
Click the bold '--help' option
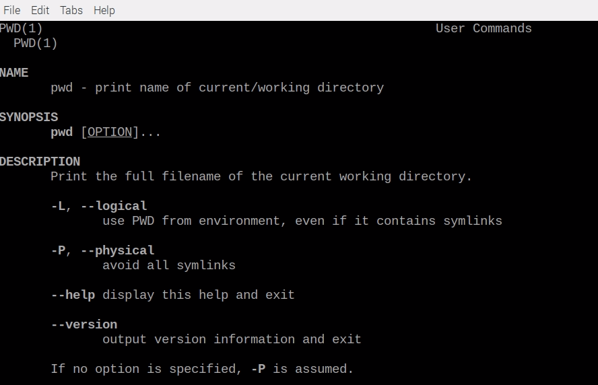point(73,295)
